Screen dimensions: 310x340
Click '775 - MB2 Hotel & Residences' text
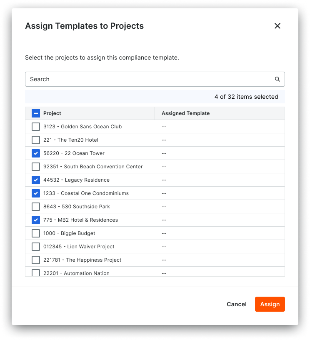tap(81, 220)
